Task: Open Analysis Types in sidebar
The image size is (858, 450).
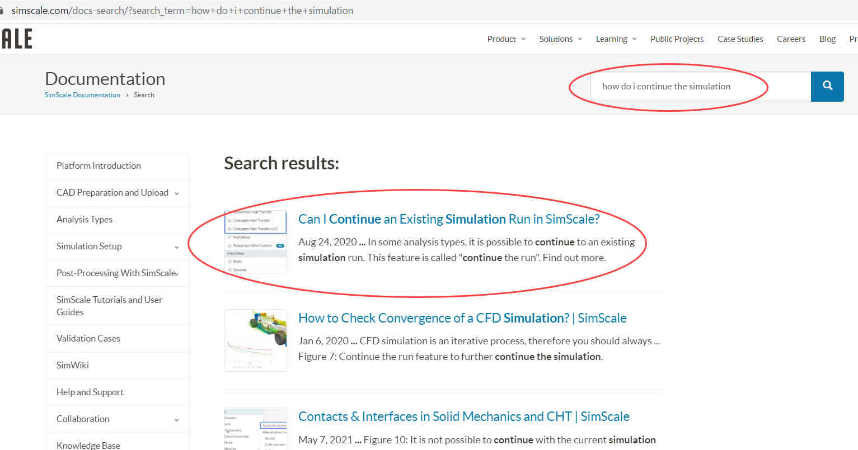Action: 117,220
